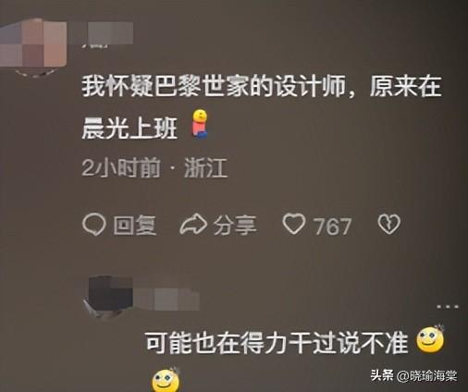Screen dimensions: 468x392
Task: Click the 2小时前 timestamp
Action: [x=121, y=168]
